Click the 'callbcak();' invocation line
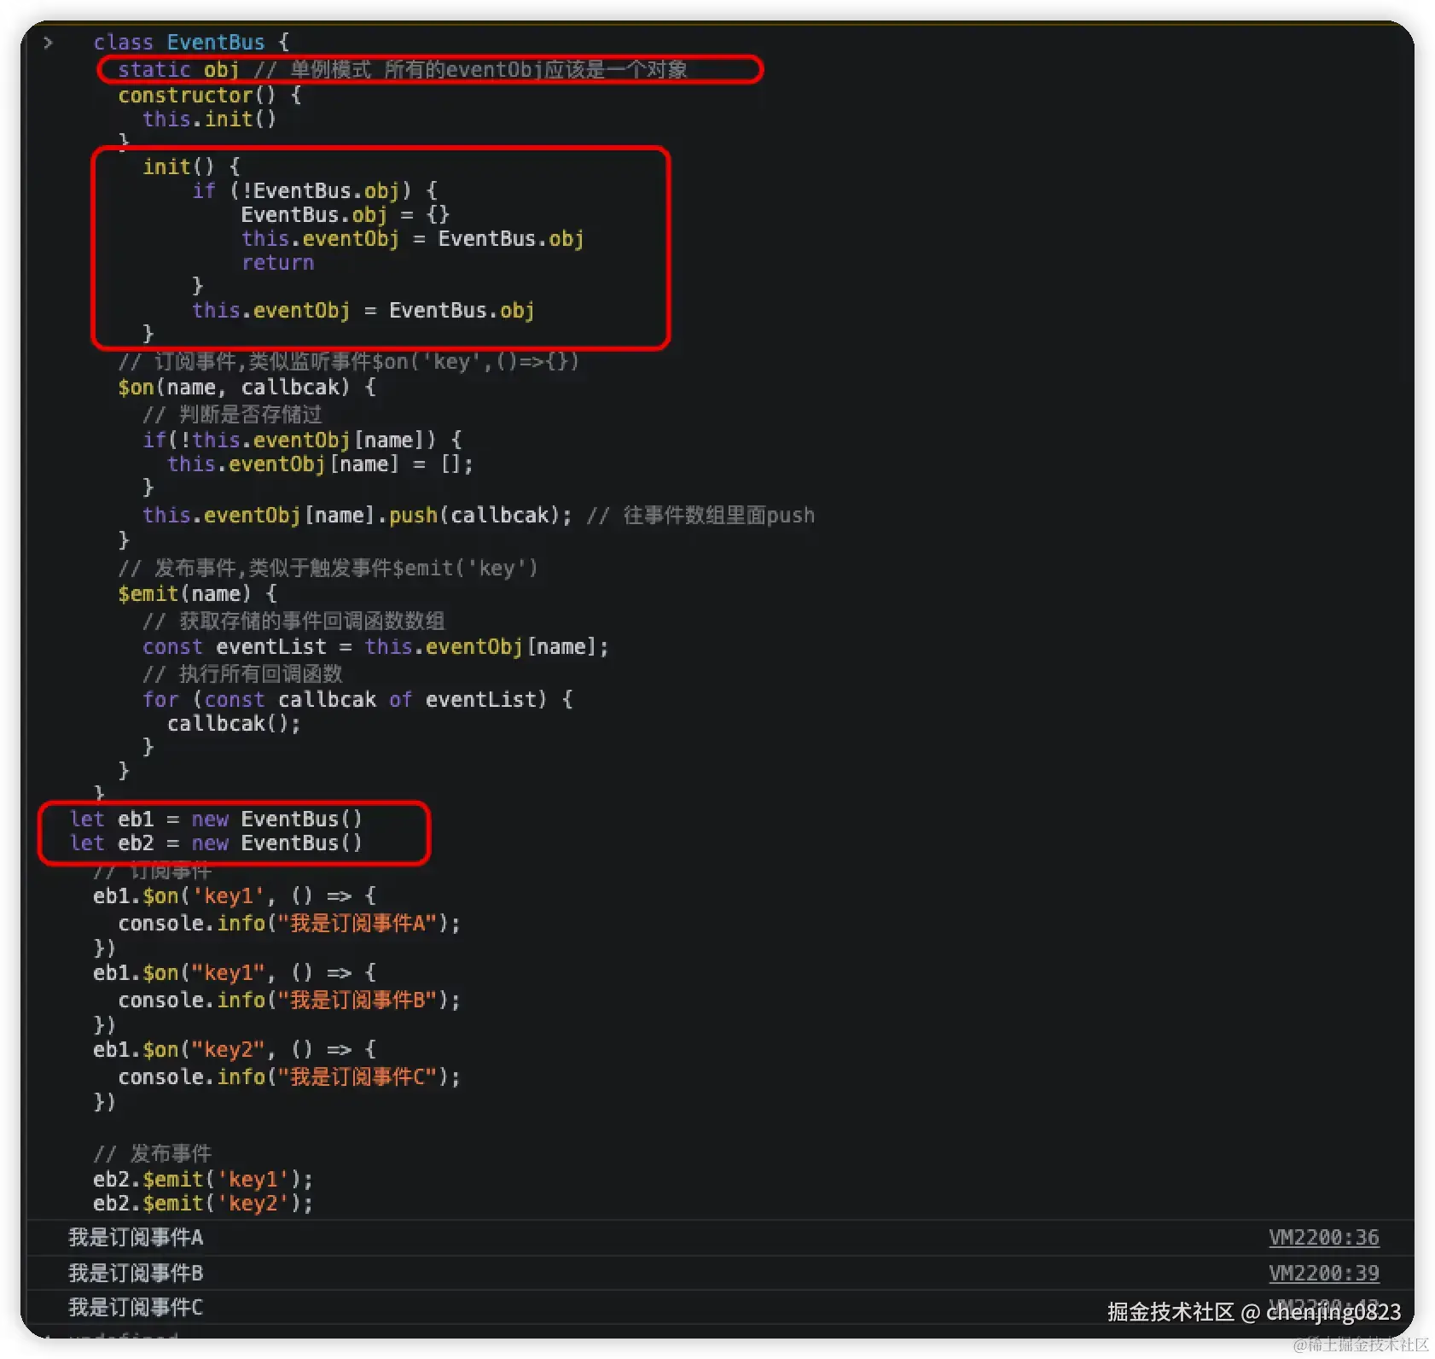This screenshot has height=1359, width=1435. [x=234, y=723]
